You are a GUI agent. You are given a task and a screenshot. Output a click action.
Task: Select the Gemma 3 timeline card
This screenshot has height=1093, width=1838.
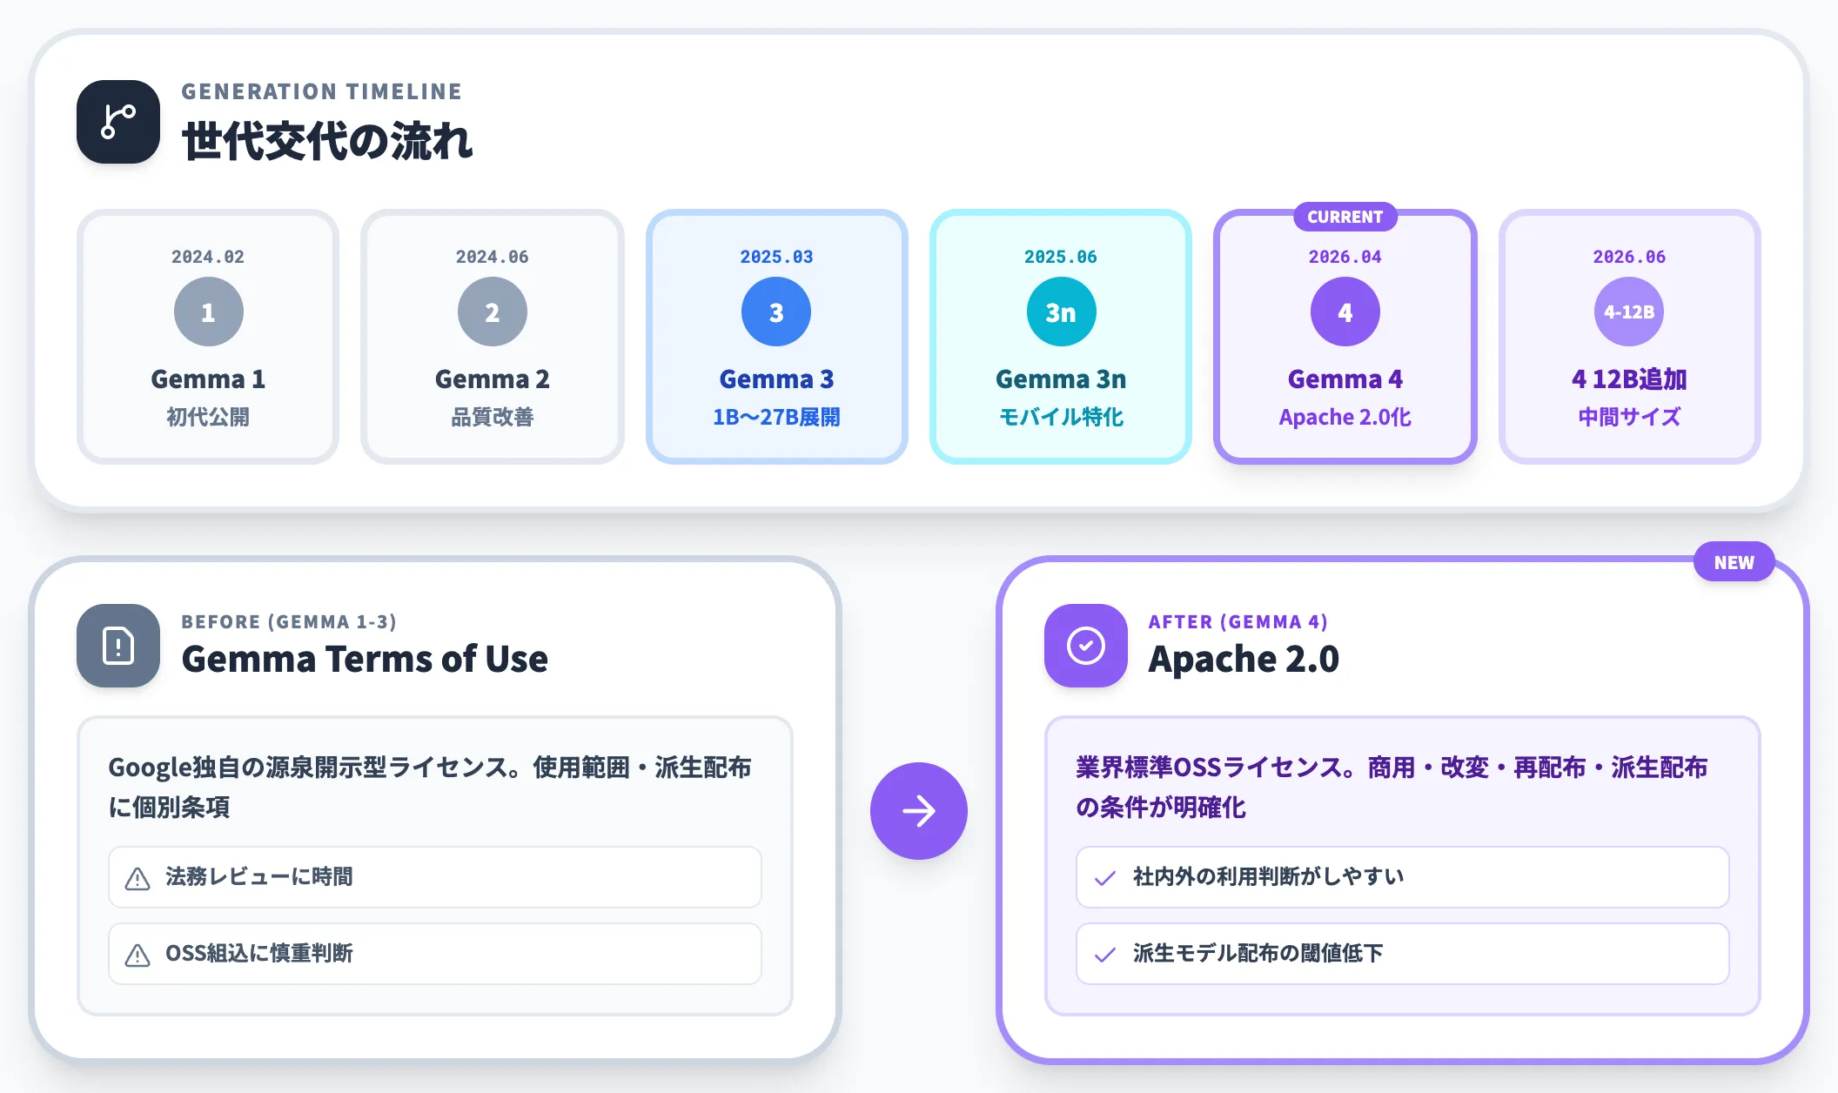tap(776, 337)
